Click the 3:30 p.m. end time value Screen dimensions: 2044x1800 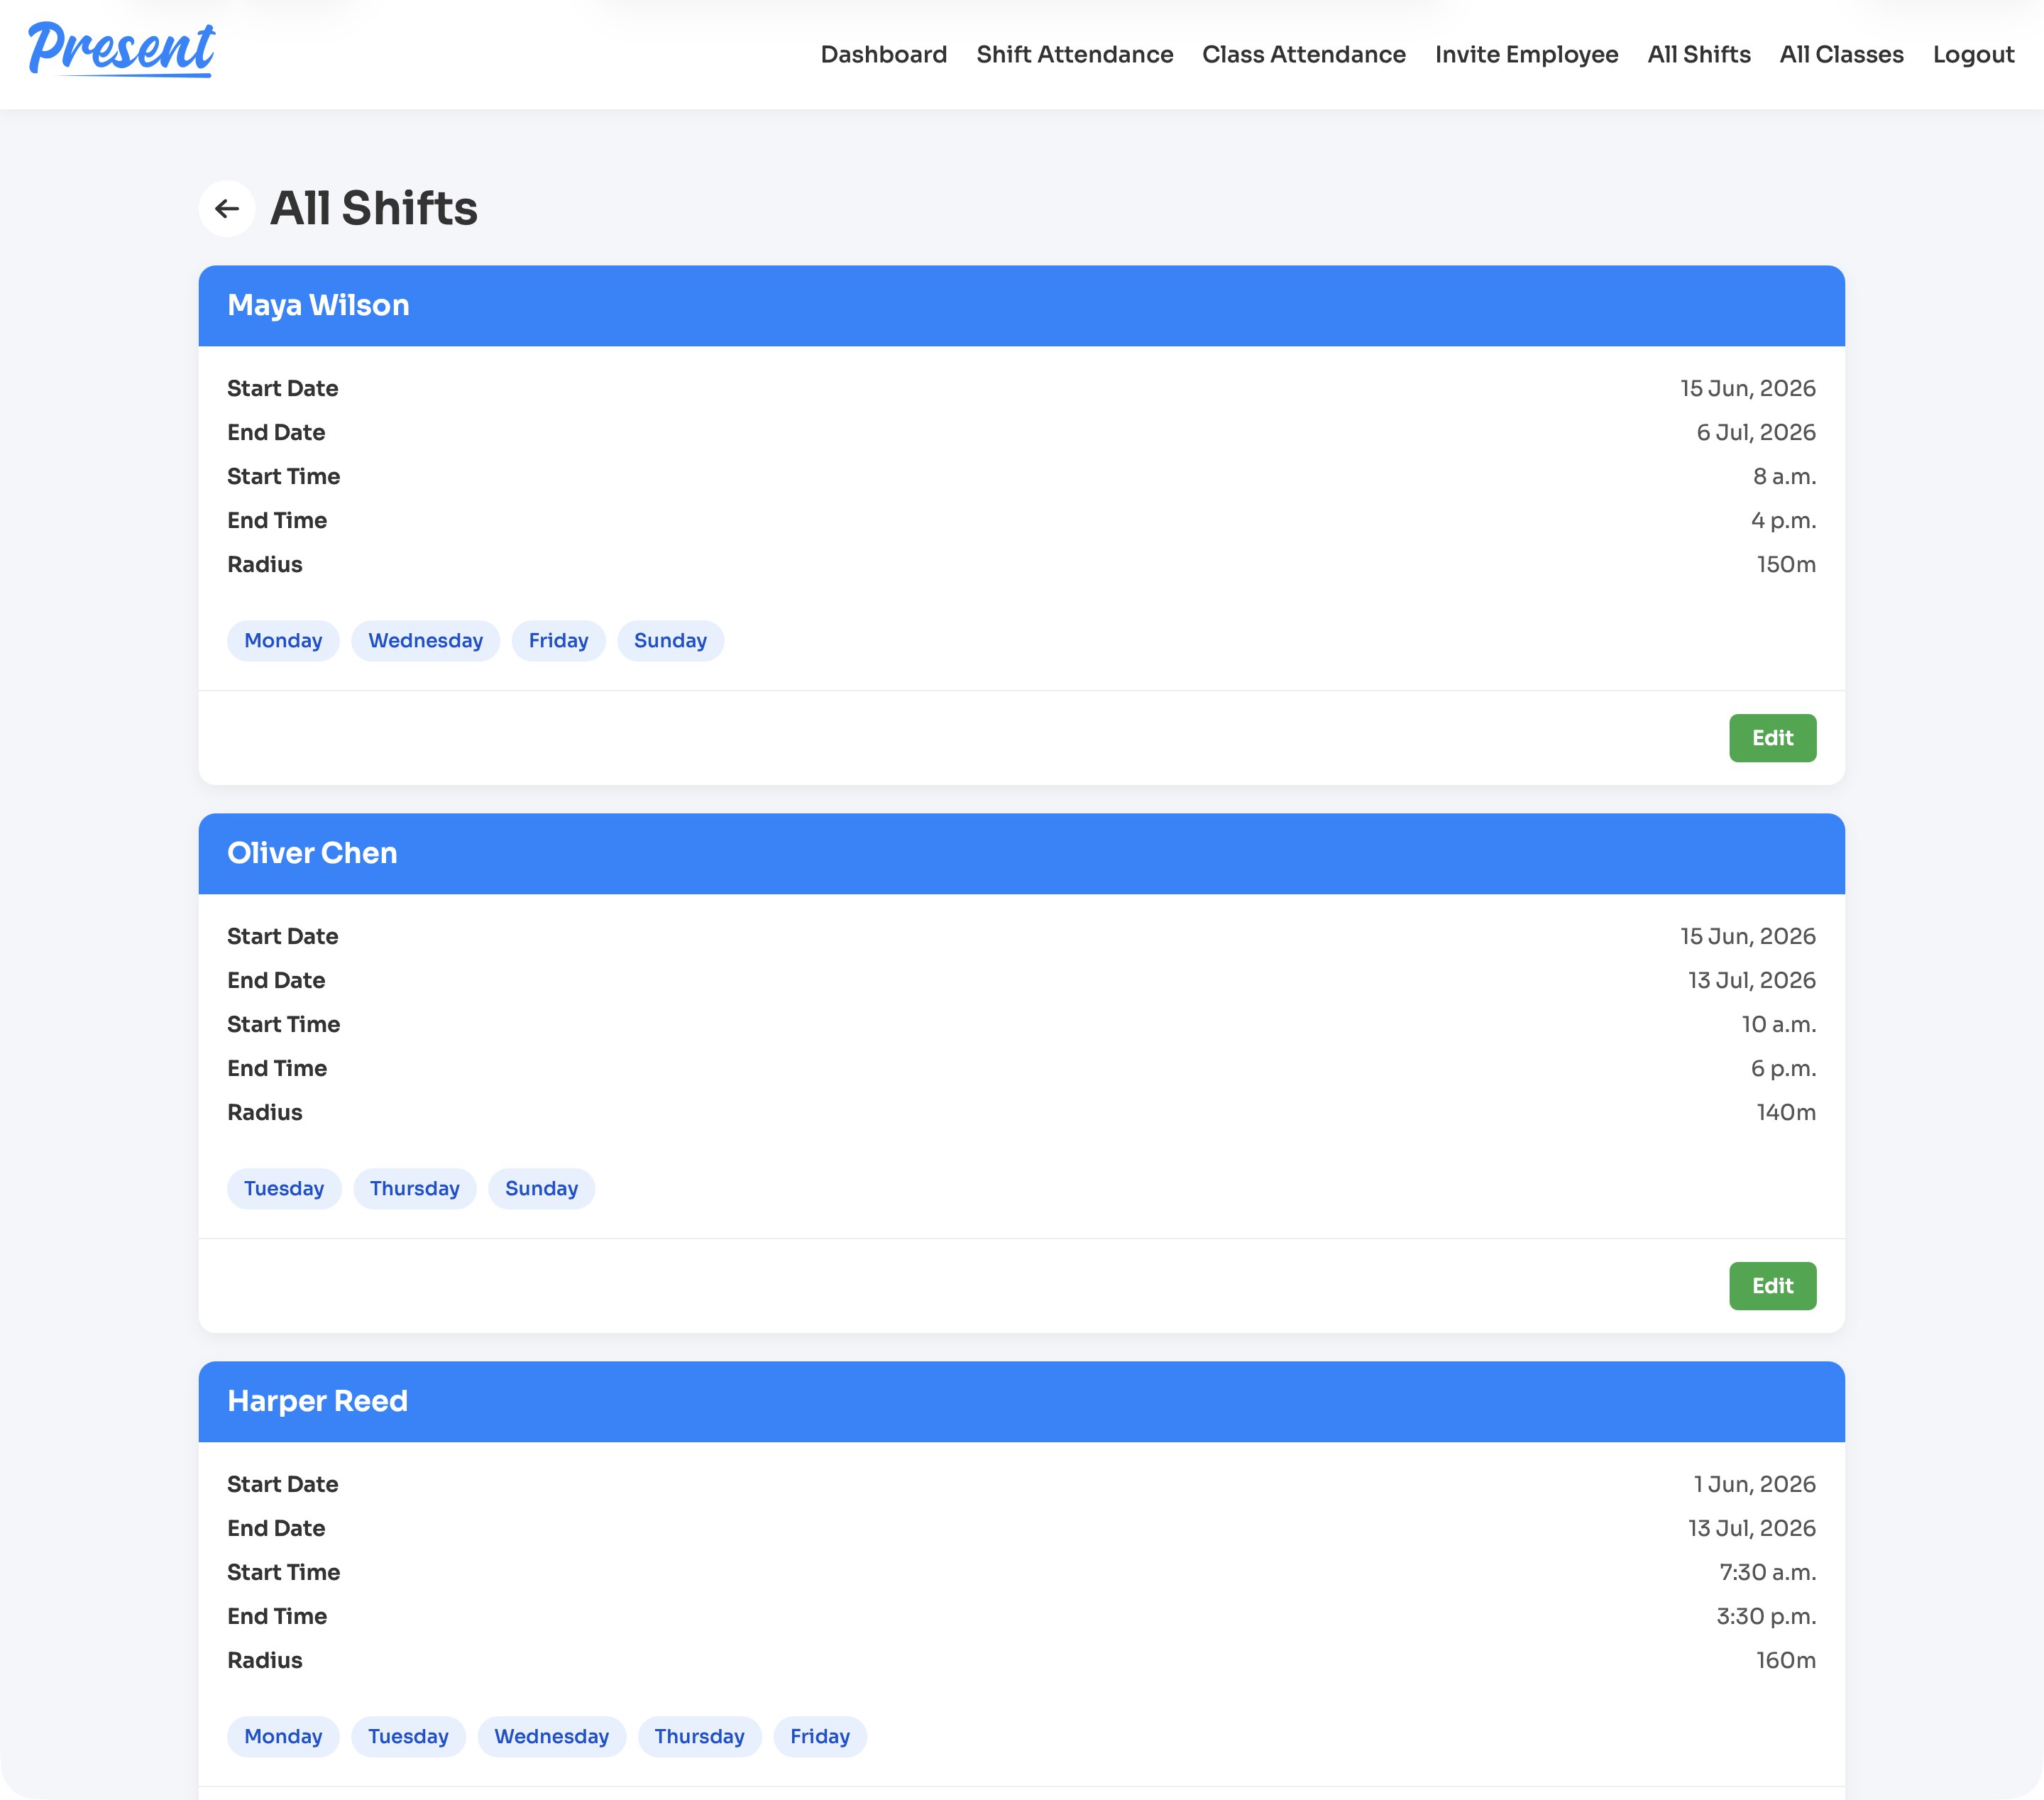pos(1766,1617)
